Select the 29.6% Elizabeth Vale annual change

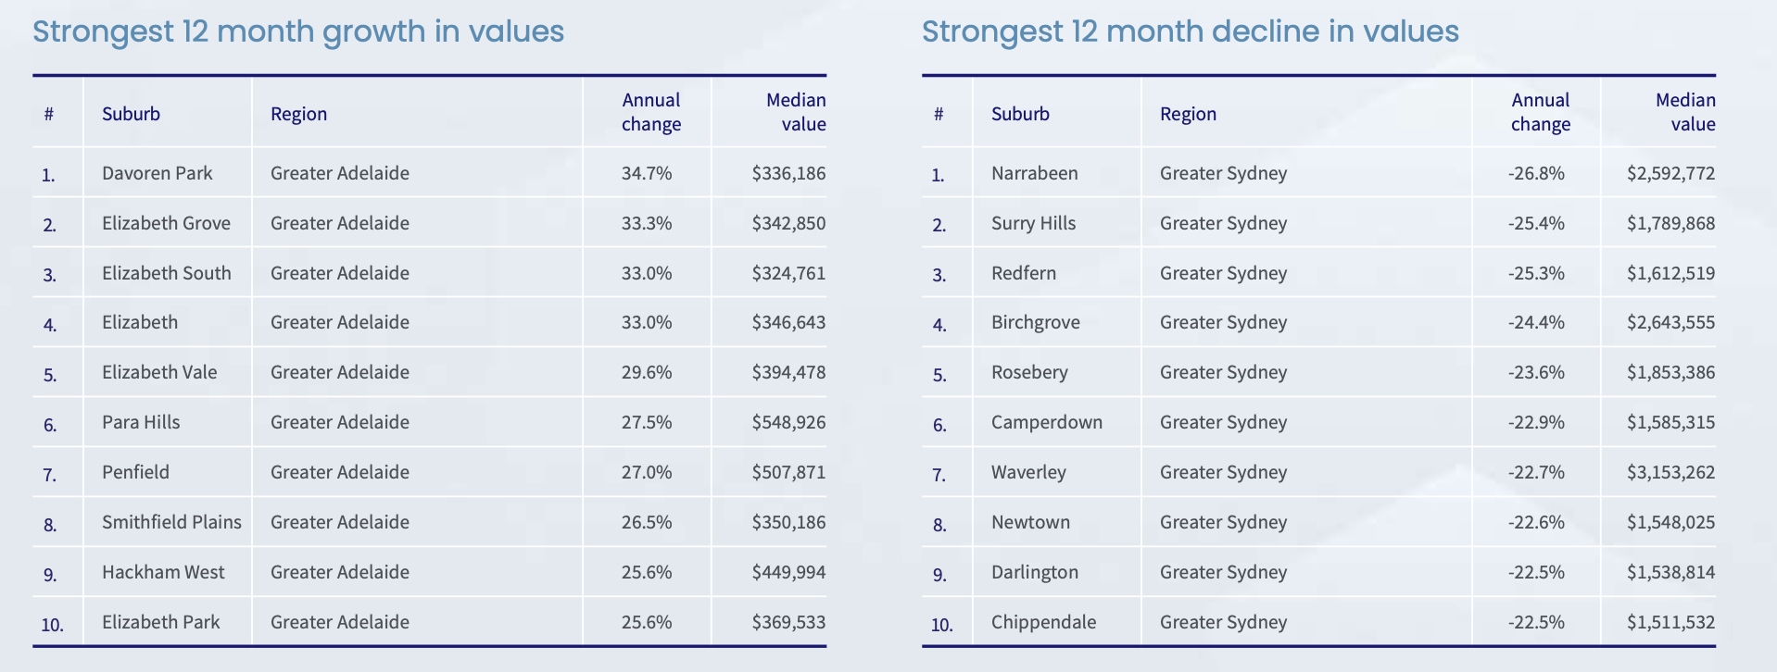(647, 372)
